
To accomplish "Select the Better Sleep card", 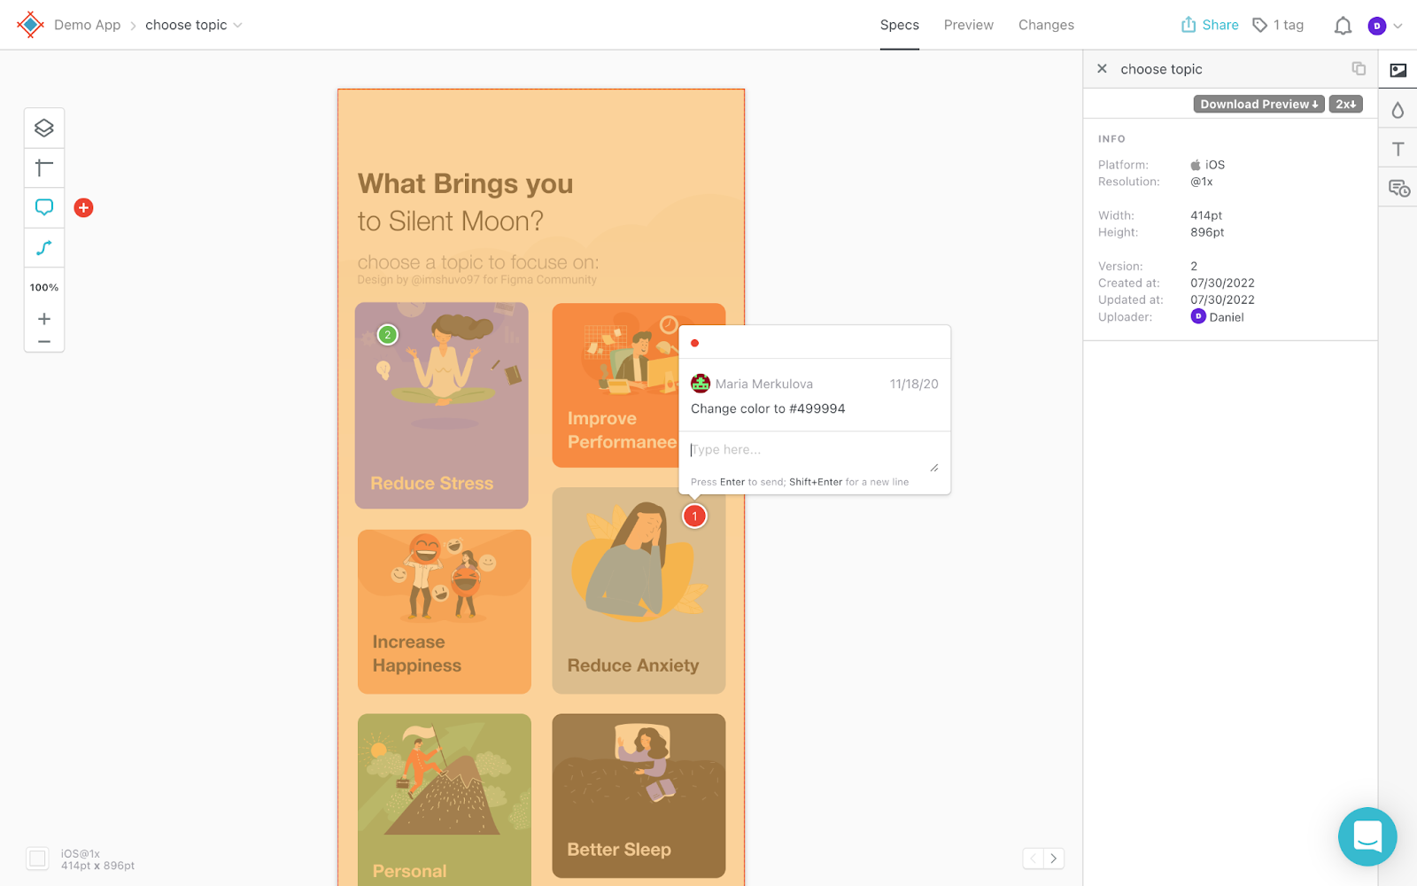I will pos(639,796).
